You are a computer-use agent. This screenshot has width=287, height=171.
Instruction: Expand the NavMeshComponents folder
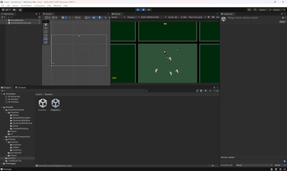[x=4, y=136]
